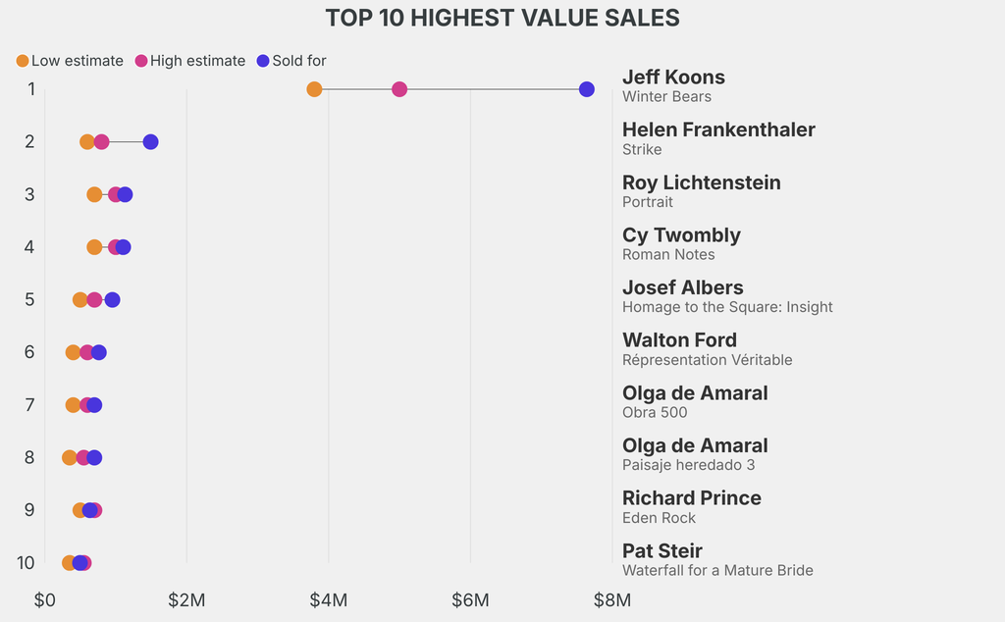Image resolution: width=1005 pixels, height=622 pixels.
Task: Click Helen Frankenthaler sold-for blue marker
Action: [x=150, y=142]
